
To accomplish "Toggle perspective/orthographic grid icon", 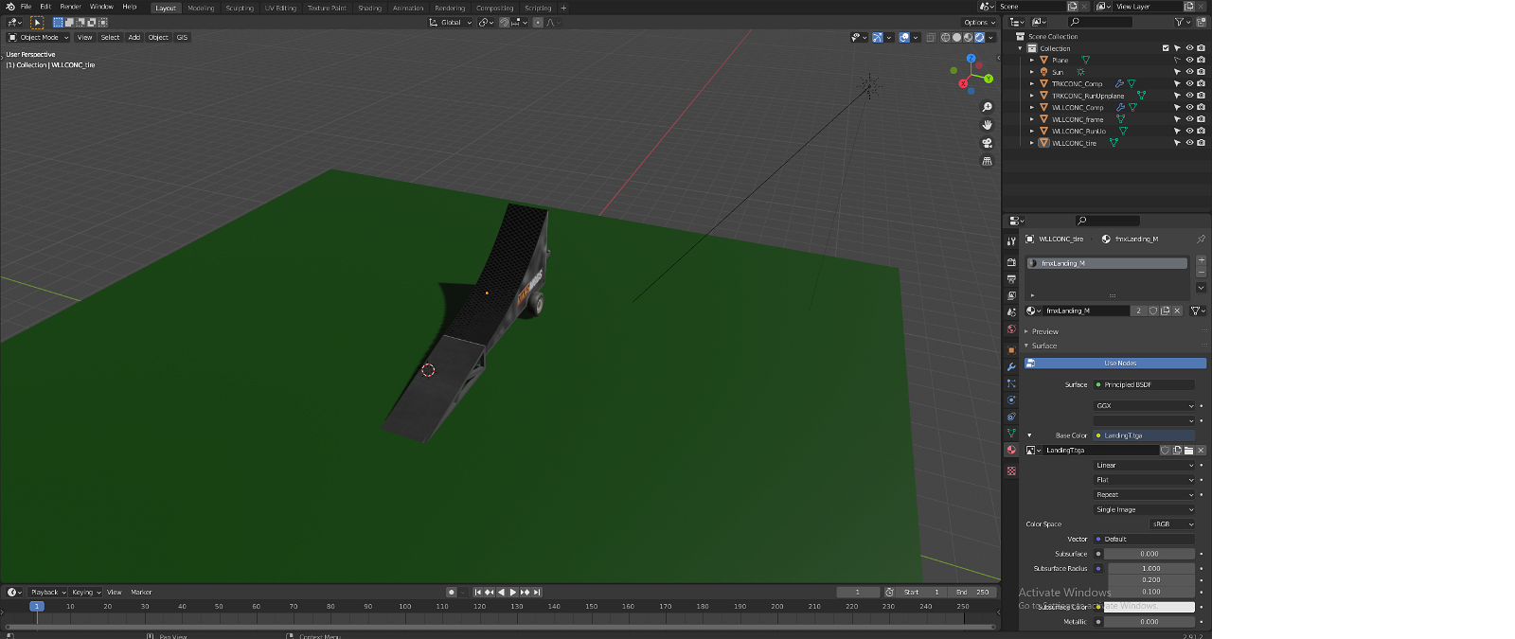I will click(x=987, y=161).
